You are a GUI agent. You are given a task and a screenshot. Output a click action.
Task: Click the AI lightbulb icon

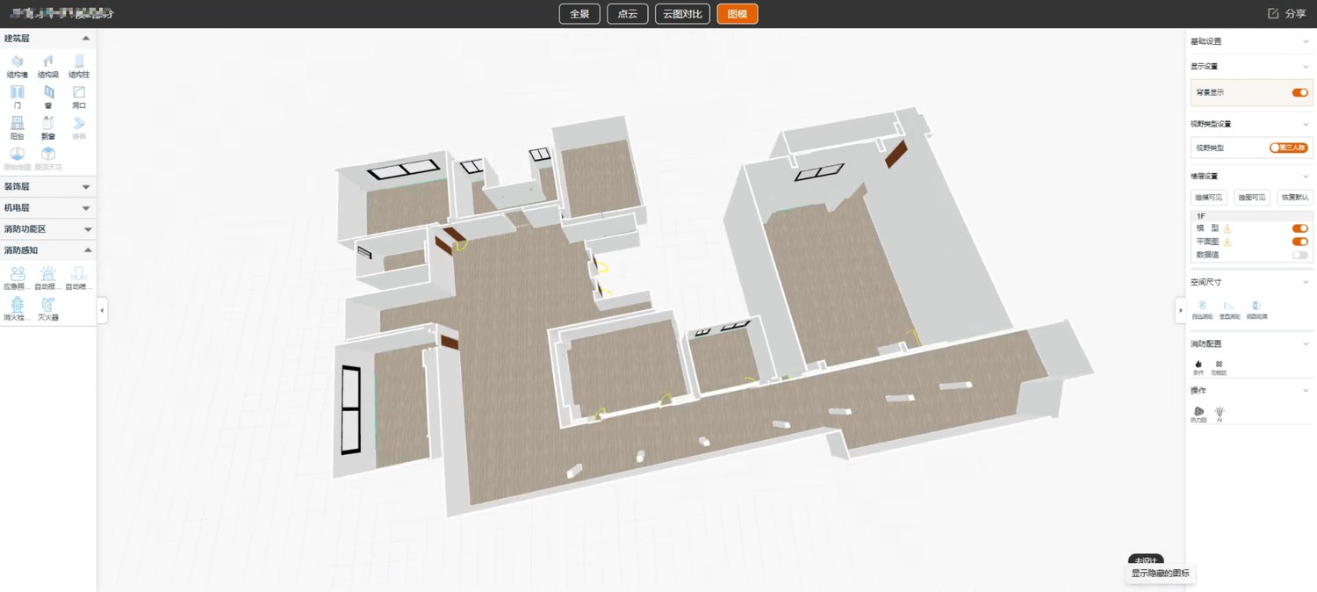[1220, 415]
